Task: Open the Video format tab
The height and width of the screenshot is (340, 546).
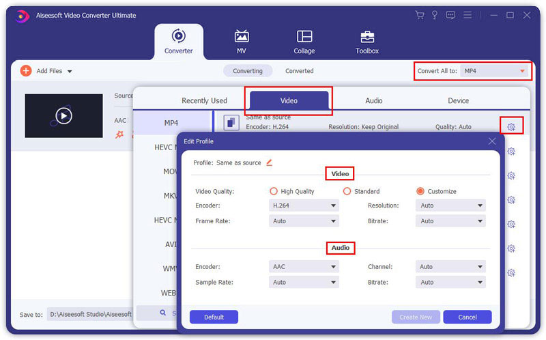Action: point(289,100)
